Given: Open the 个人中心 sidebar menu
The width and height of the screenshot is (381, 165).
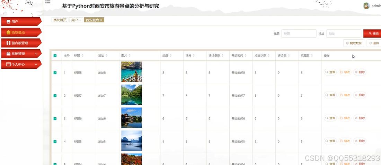Looking at the screenshot, I should [x=21, y=65].
